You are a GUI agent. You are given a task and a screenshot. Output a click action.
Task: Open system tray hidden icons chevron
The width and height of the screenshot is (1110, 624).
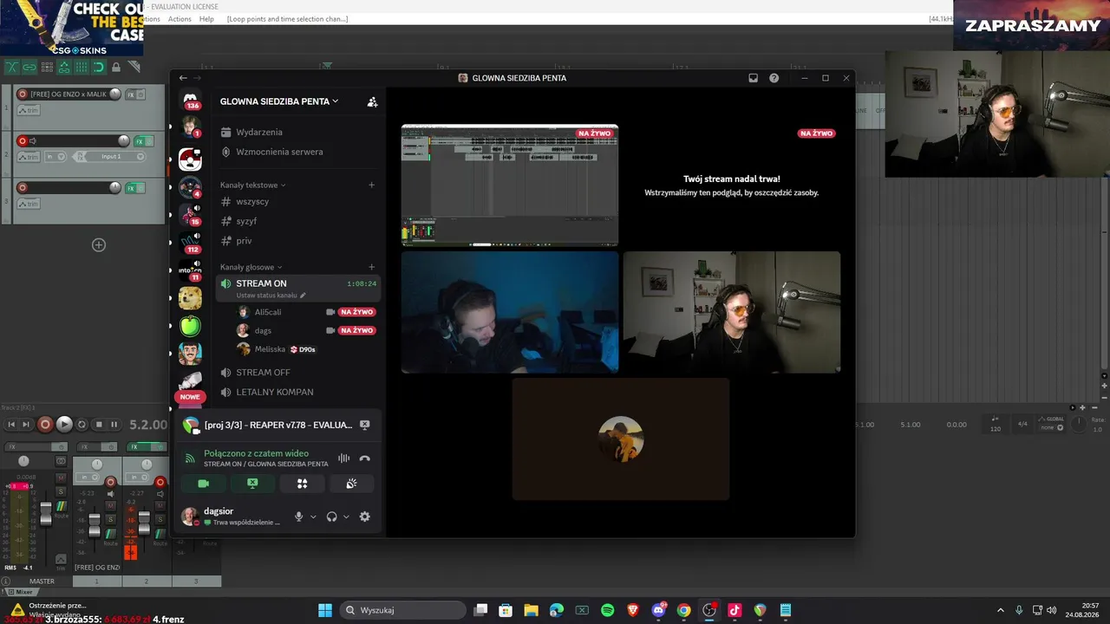pos(1001,610)
